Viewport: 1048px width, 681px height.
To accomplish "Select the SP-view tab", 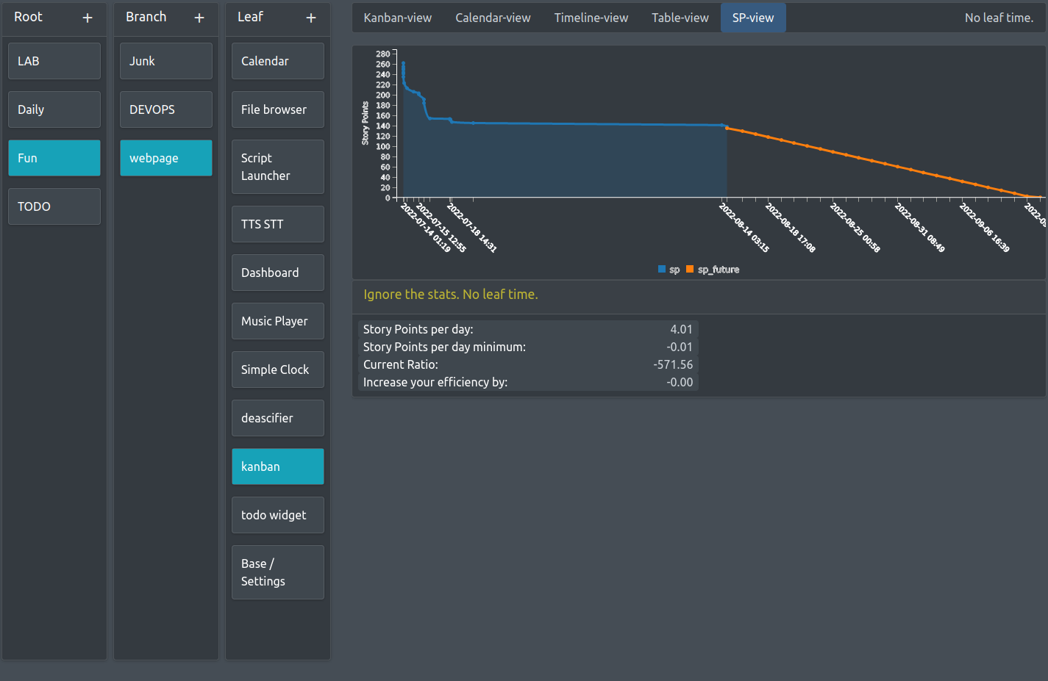I will tap(753, 18).
